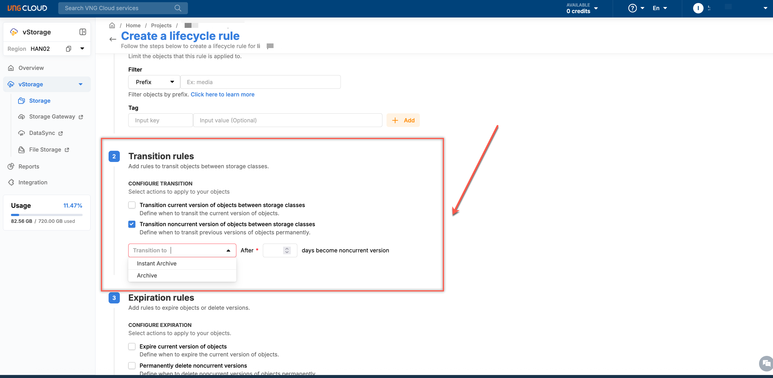Click the search magnifier icon
The width and height of the screenshot is (773, 378).
pyautogui.click(x=178, y=8)
